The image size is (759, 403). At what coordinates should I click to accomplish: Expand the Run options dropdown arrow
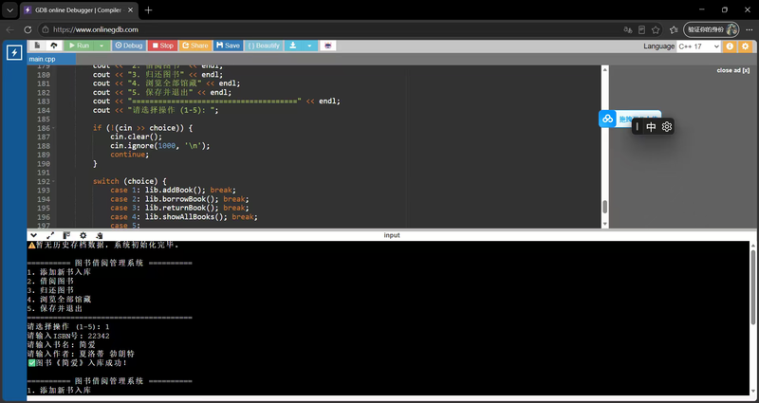[102, 46]
